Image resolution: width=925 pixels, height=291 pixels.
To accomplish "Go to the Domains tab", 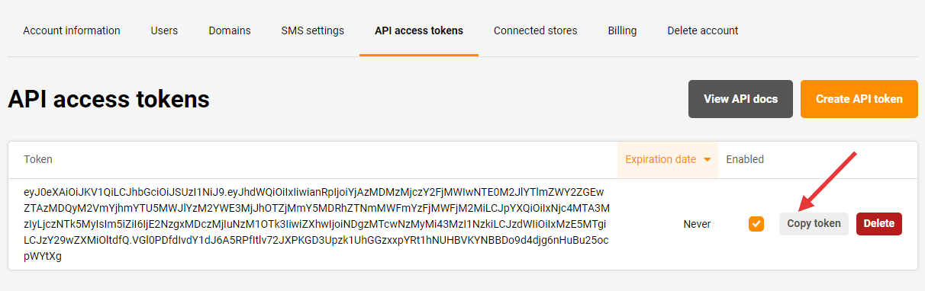I will [230, 30].
